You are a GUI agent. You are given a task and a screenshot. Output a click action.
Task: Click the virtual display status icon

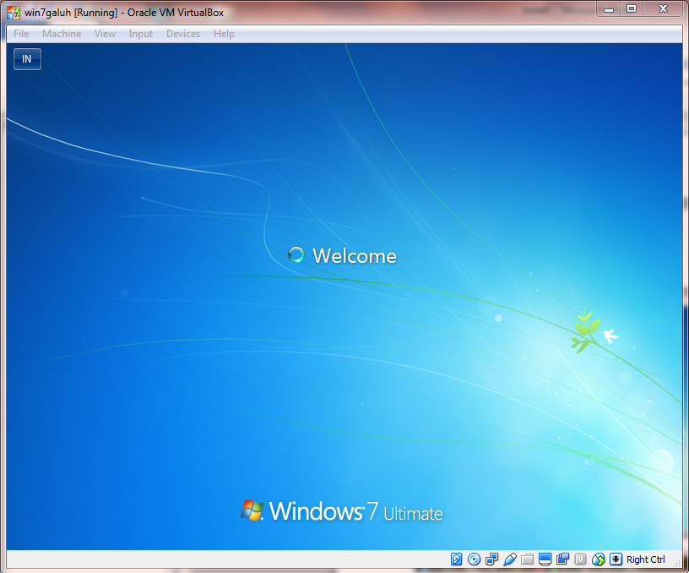pos(543,559)
